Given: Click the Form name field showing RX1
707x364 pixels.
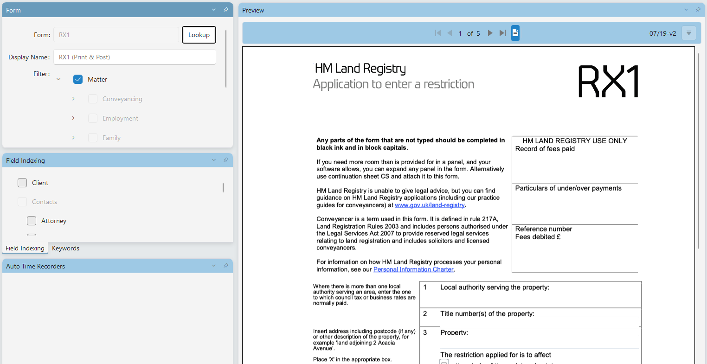Looking at the screenshot, I should coord(116,35).
